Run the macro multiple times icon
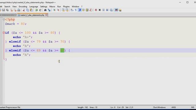The width and height of the screenshot is (196, 110). [x=107, y=10]
